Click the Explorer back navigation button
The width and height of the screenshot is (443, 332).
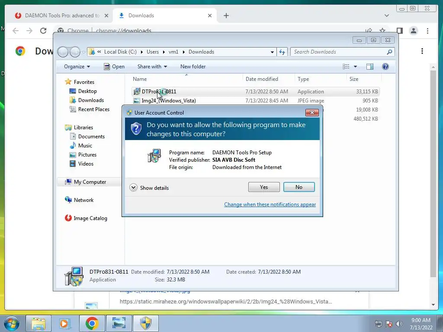click(63, 52)
